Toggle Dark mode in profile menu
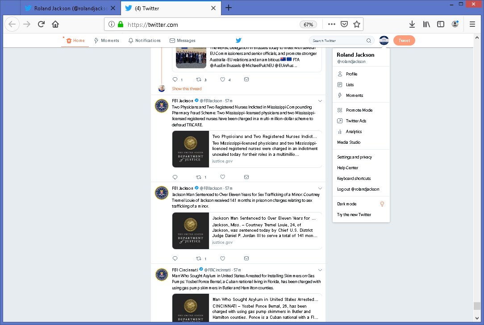484x325 pixels. click(361, 204)
